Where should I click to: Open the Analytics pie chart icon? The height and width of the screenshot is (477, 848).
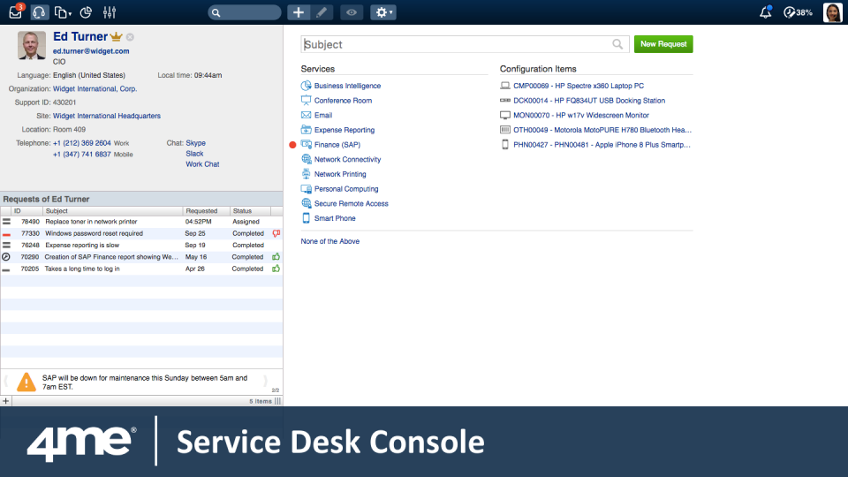pyautogui.click(x=86, y=11)
